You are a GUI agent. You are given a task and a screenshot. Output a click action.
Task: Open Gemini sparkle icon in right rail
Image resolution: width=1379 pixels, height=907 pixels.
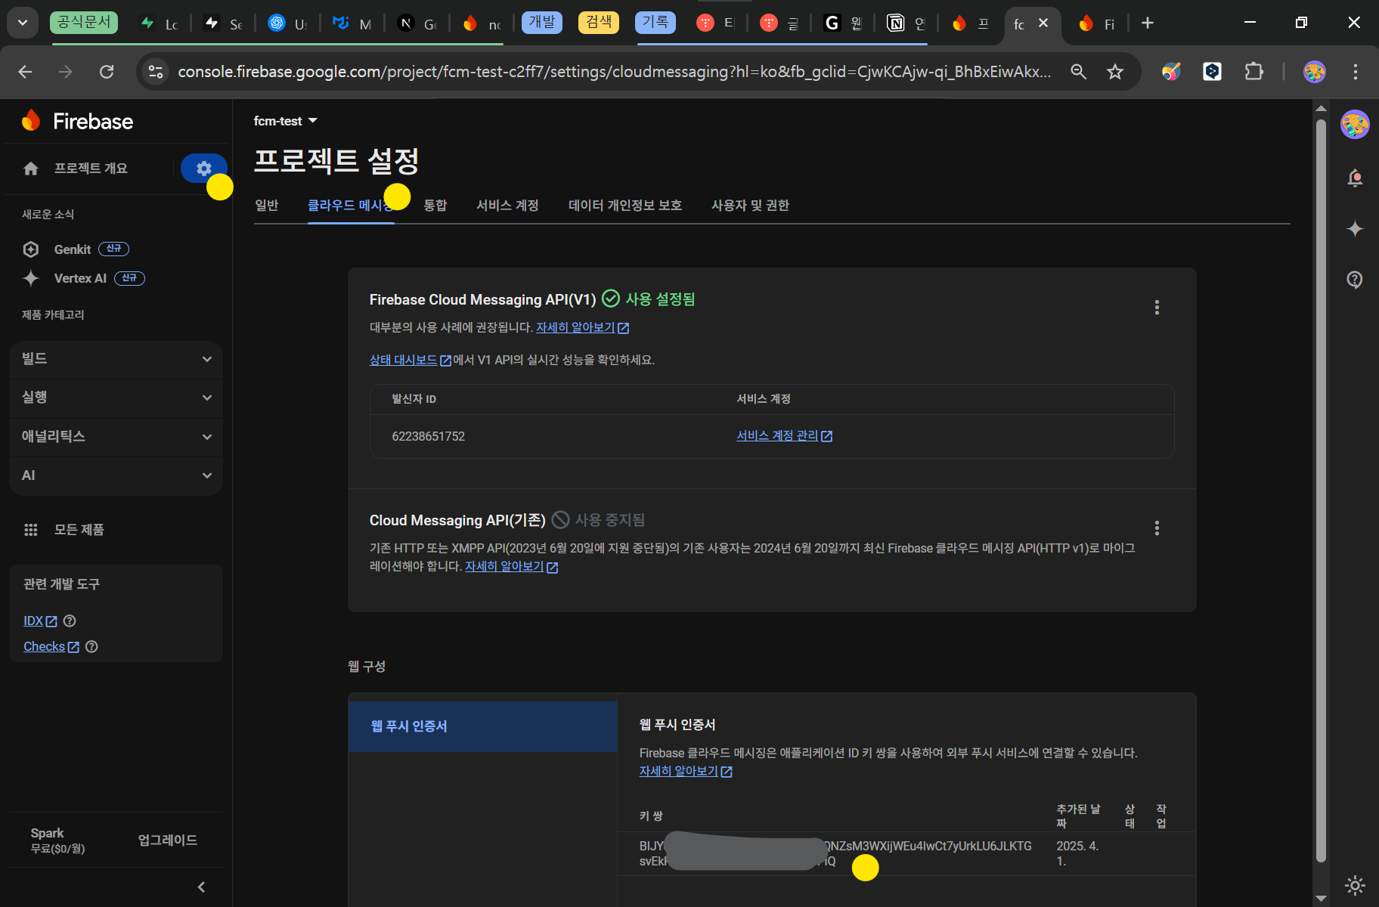[x=1355, y=229]
